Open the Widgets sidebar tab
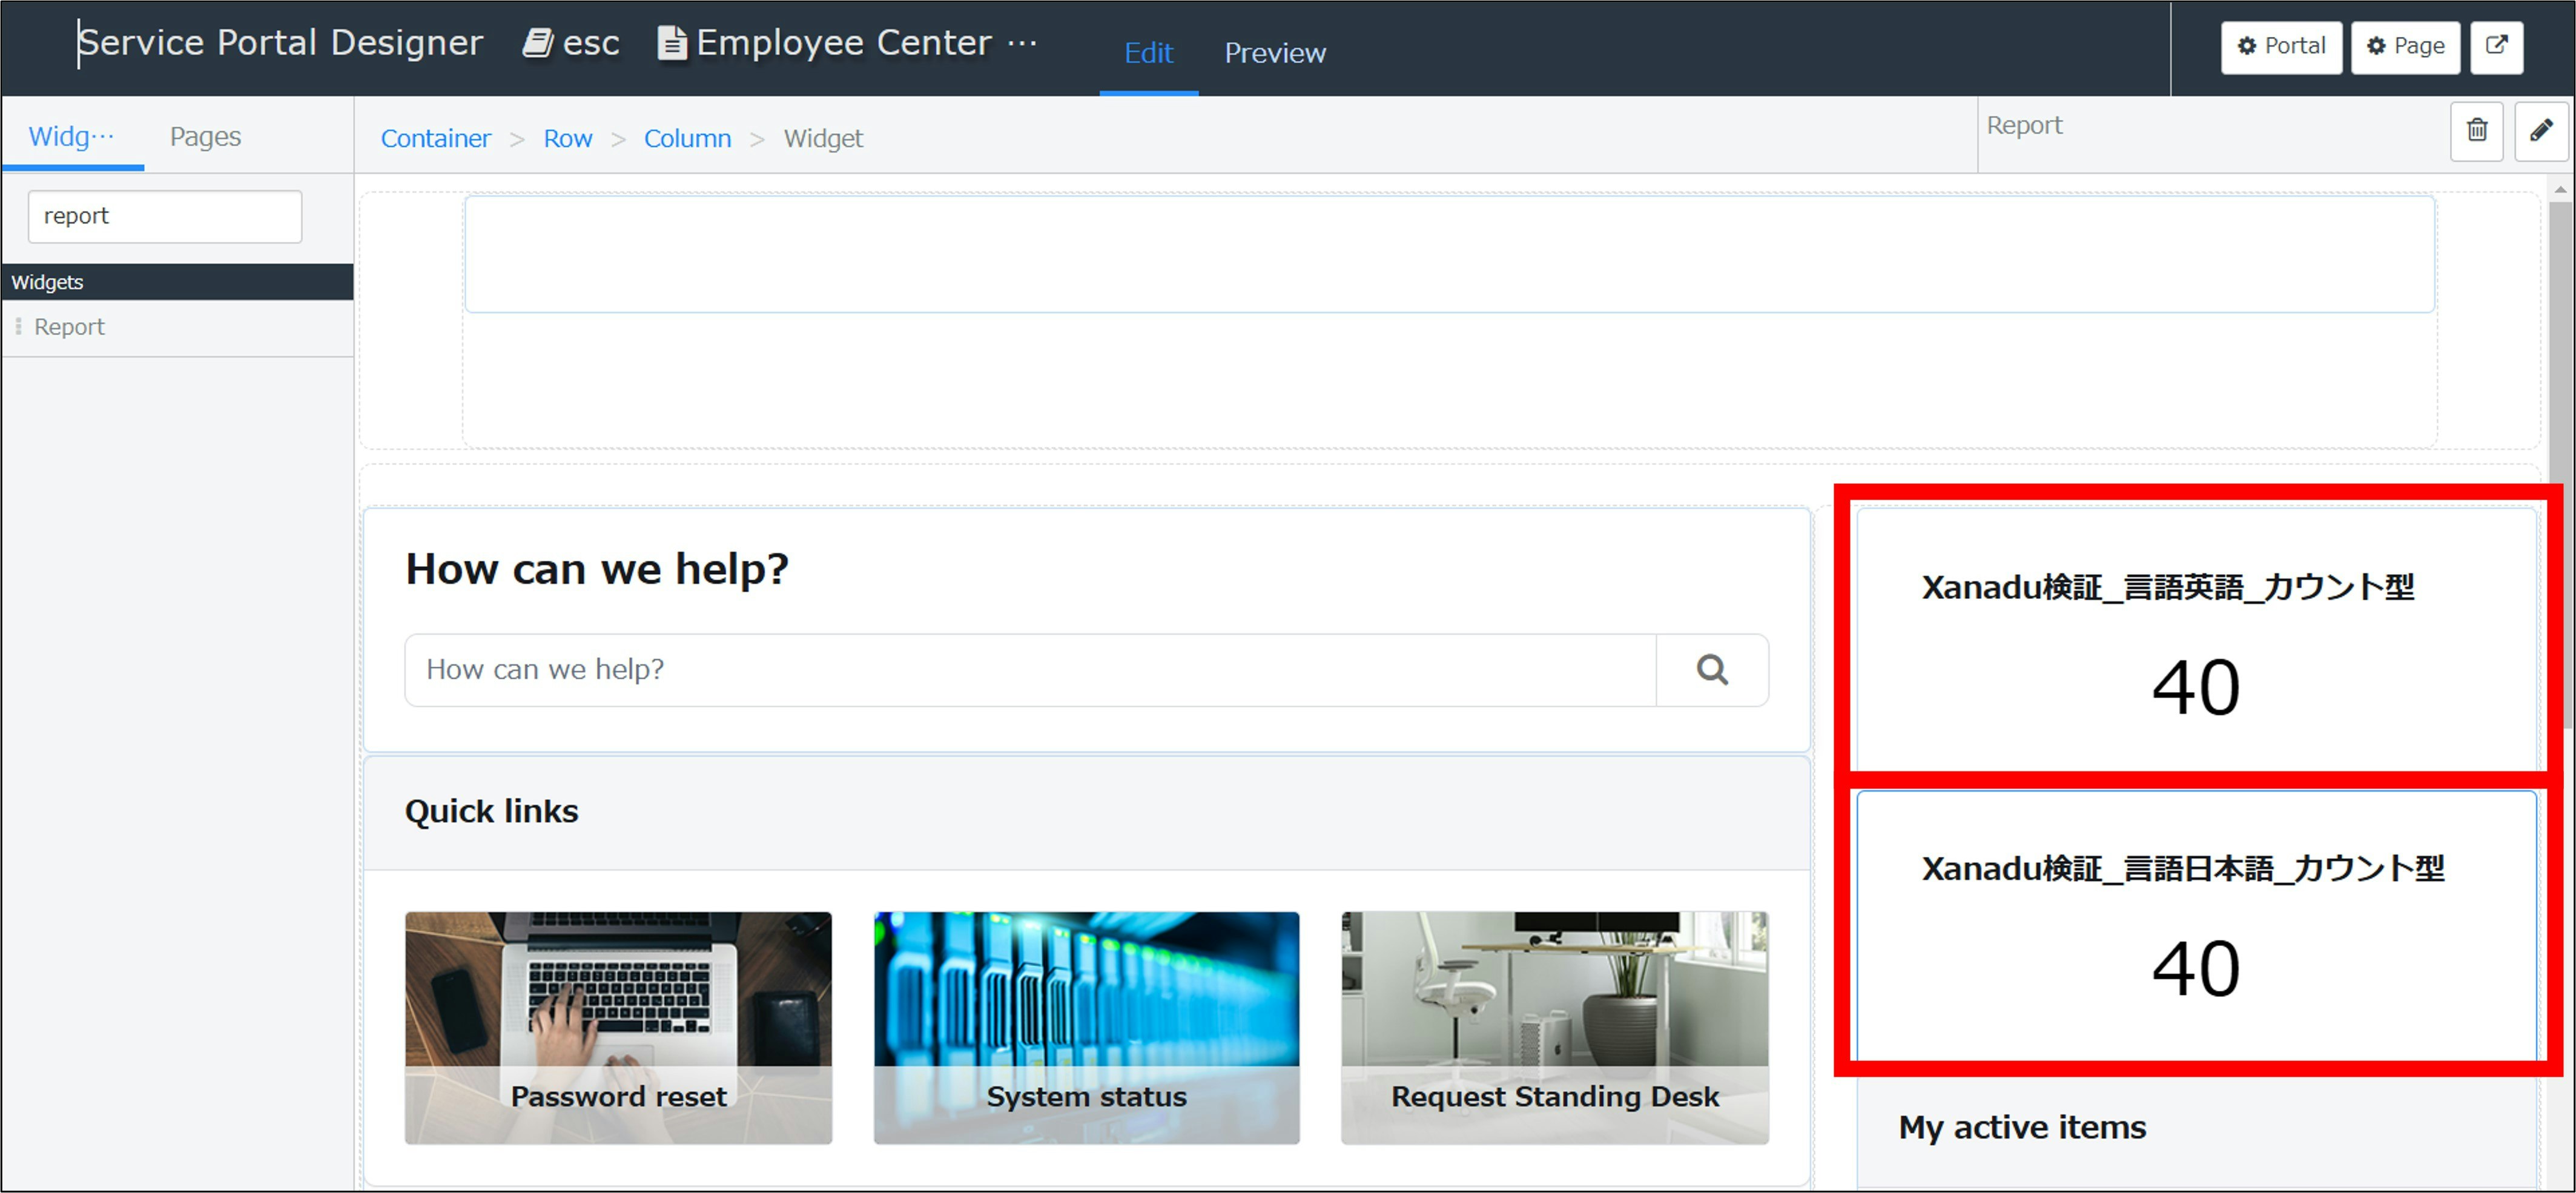Image resolution: width=2576 pixels, height=1193 pixels. [x=71, y=136]
